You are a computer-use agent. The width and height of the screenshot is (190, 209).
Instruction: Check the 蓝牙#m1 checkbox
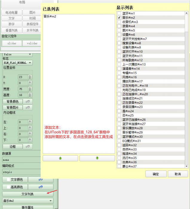(x=119, y=13)
